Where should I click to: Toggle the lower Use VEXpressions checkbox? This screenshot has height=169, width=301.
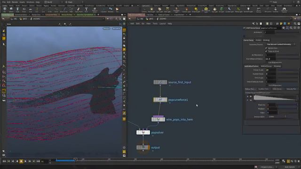(267, 85)
